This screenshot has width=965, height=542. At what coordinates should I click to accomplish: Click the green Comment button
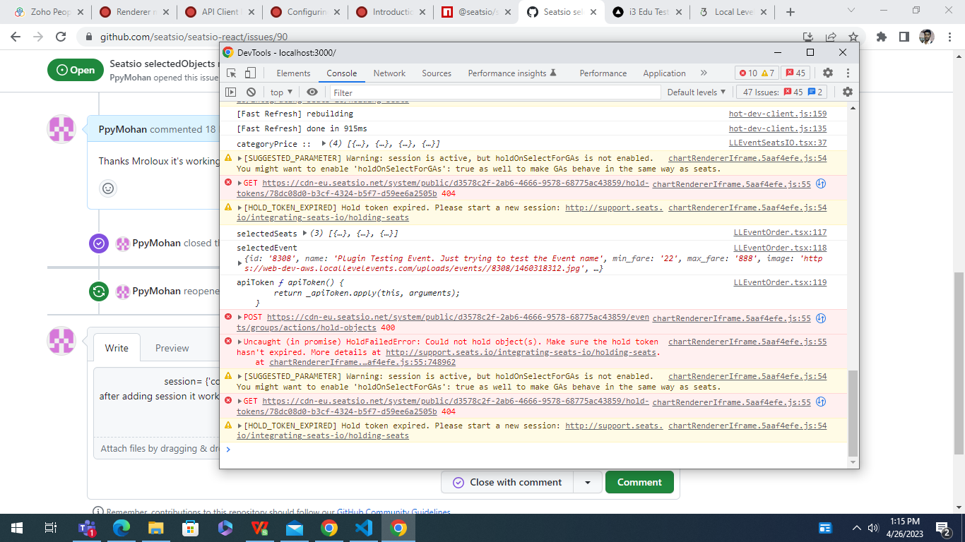pos(639,482)
